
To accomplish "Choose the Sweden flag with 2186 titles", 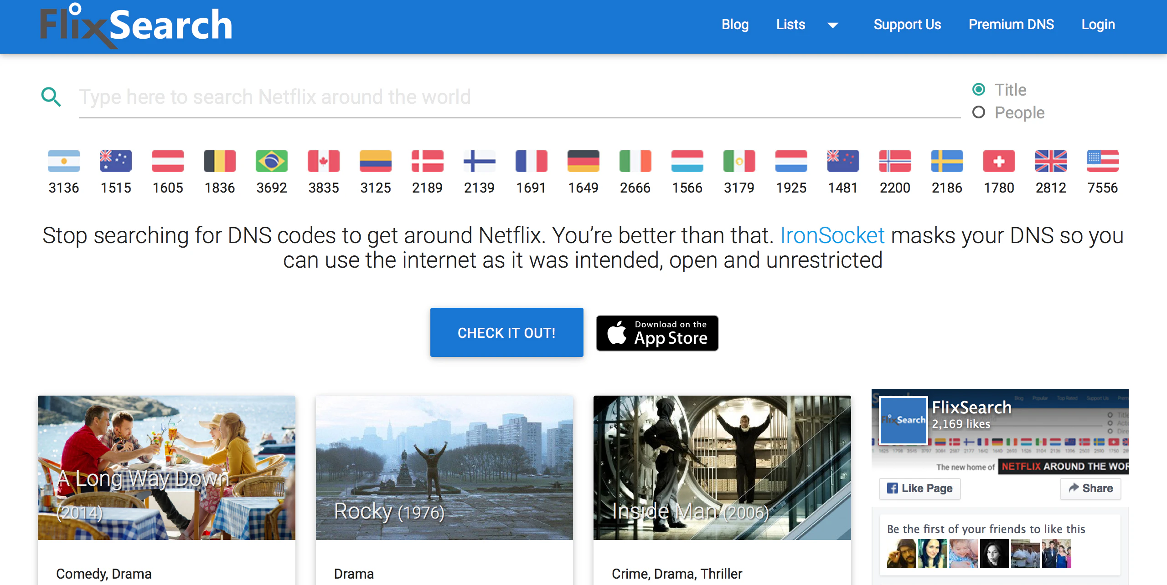I will 947,161.
